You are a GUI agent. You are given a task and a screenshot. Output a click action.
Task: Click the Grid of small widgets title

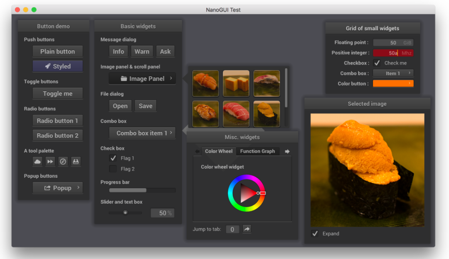(373, 28)
